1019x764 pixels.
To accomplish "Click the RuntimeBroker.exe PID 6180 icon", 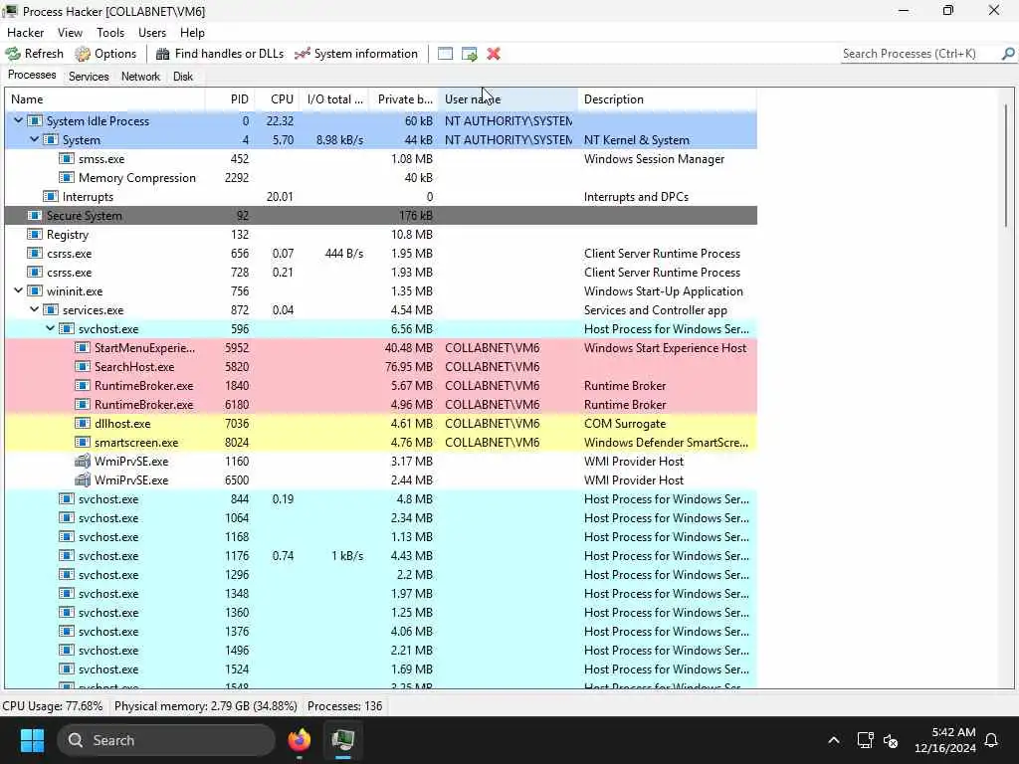I will coord(83,404).
